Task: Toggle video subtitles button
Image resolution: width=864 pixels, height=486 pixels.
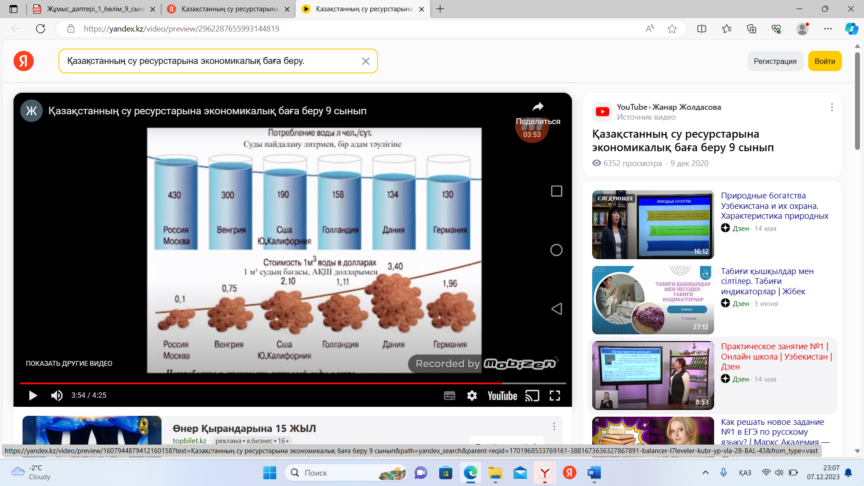Action: click(449, 396)
